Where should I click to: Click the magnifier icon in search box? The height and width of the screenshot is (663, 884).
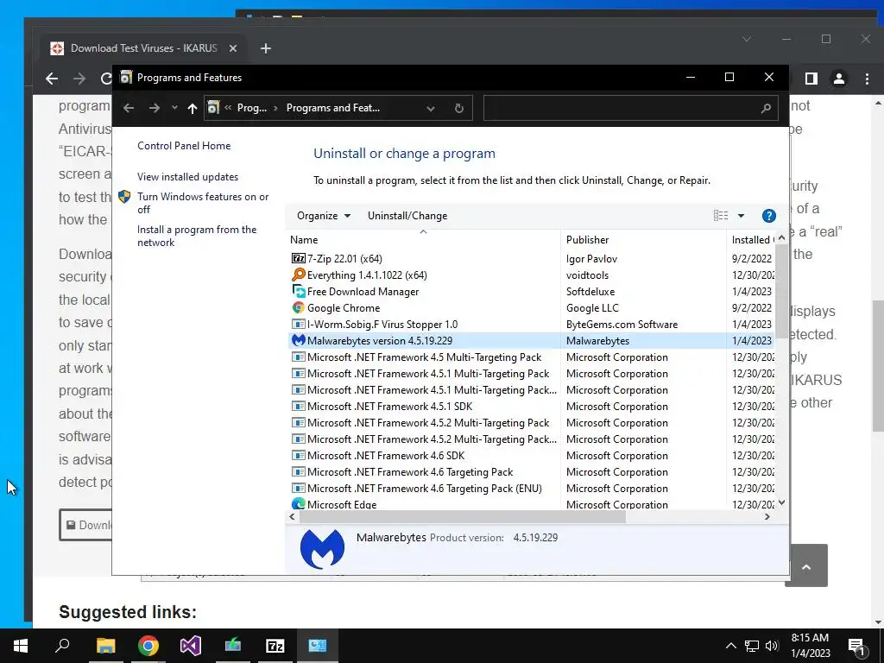pos(766,108)
